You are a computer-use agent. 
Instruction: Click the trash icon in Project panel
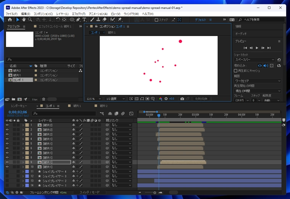click(43, 99)
